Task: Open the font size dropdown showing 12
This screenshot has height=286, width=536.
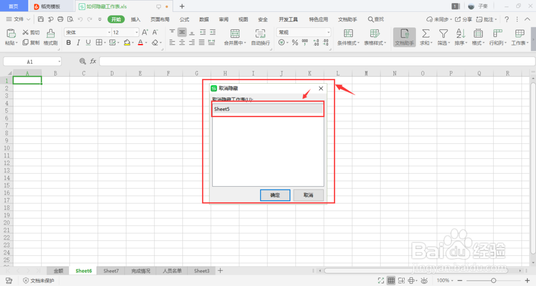Action: pyautogui.click(x=136, y=32)
